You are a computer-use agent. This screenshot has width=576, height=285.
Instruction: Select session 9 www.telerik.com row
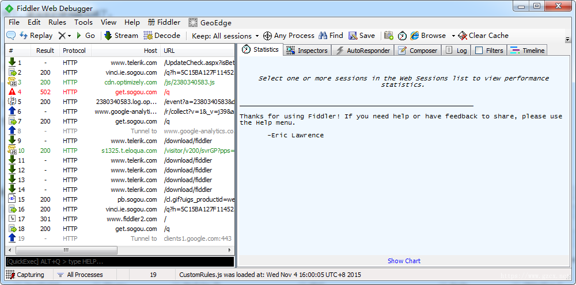pyautogui.click(x=120, y=141)
